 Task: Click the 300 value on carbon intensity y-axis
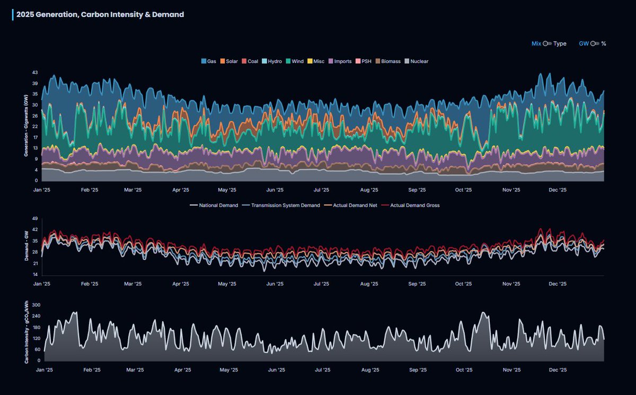tap(37, 306)
